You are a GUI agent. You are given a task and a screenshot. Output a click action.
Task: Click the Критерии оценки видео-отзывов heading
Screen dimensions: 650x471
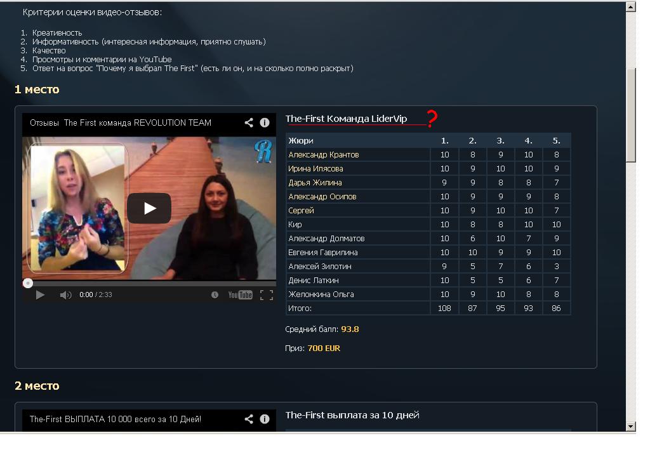pos(92,13)
